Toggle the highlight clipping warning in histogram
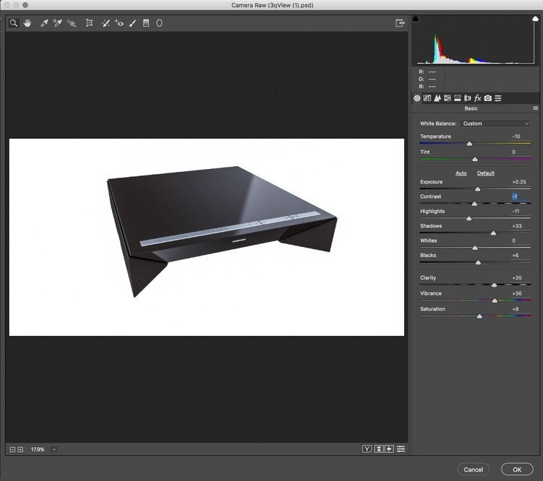This screenshot has width=543, height=481. click(x=536, y=19)
